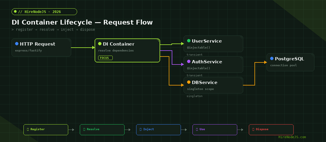Screen dimensions: 326x142
Task: Select the AuthService node card
Action: tap(213, 64)
